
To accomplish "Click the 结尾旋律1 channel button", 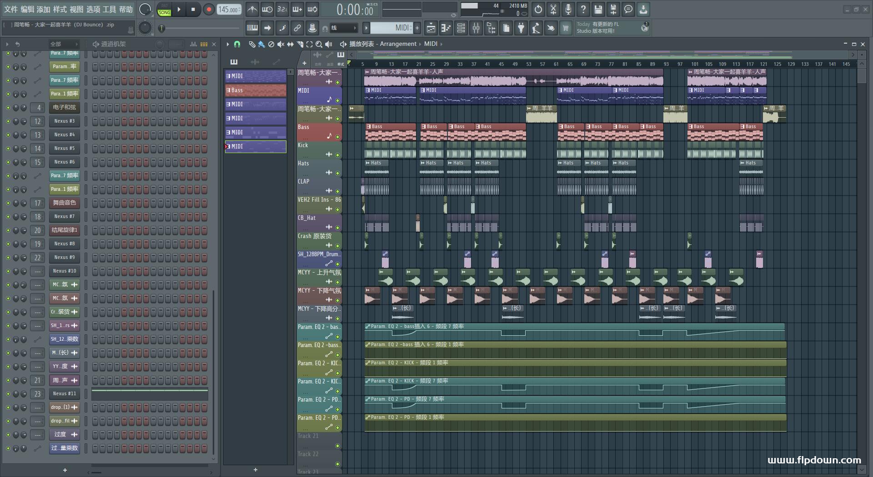I will pos(64,230).
